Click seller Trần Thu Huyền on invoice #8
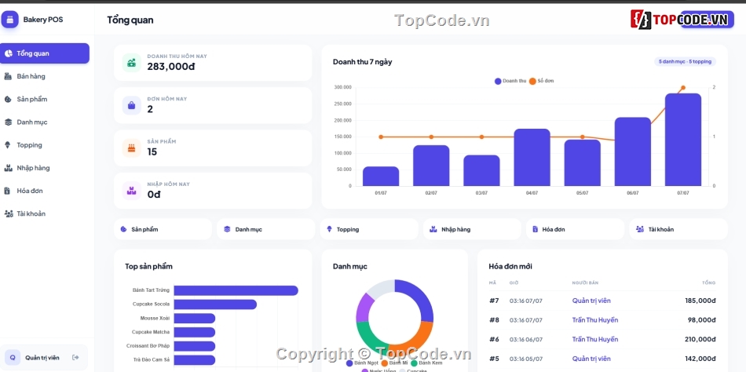 (595, 320)
